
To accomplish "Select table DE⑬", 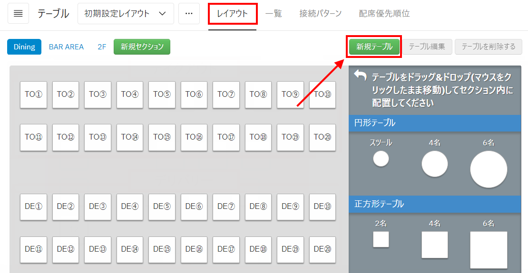I will (x=98, y=250).
